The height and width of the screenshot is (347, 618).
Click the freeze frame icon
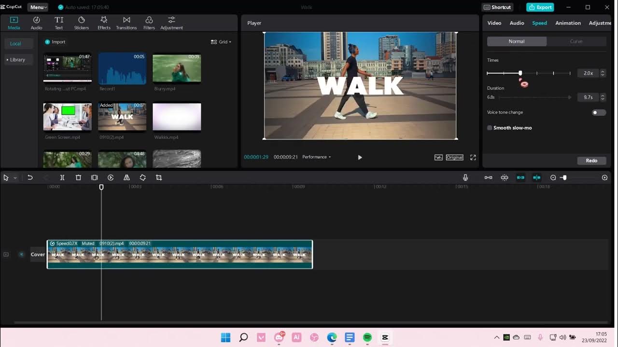click(94, 178)
